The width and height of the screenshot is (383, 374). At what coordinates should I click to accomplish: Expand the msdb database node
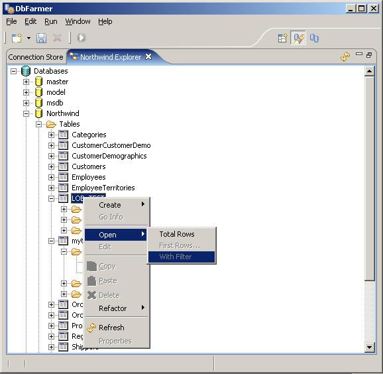26,103
